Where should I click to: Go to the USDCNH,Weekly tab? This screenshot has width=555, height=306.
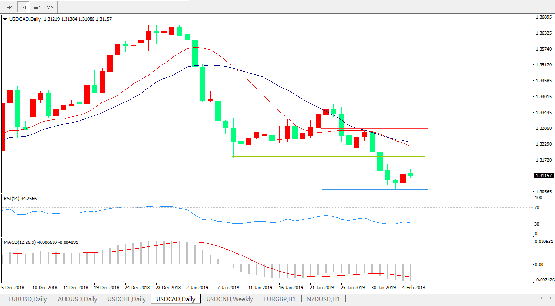(229, 299)
